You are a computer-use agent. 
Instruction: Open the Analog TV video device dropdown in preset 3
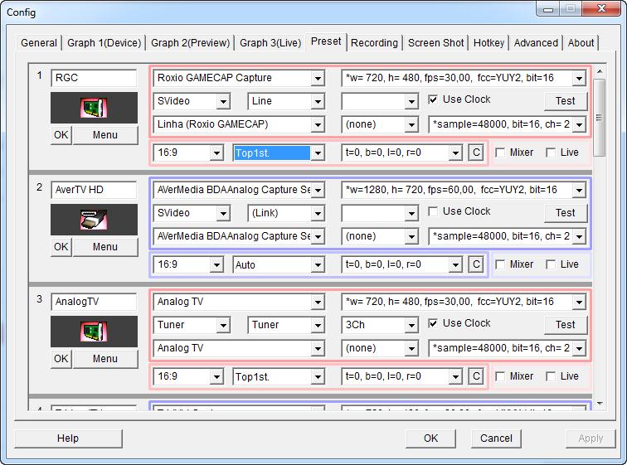pos(239,302)
